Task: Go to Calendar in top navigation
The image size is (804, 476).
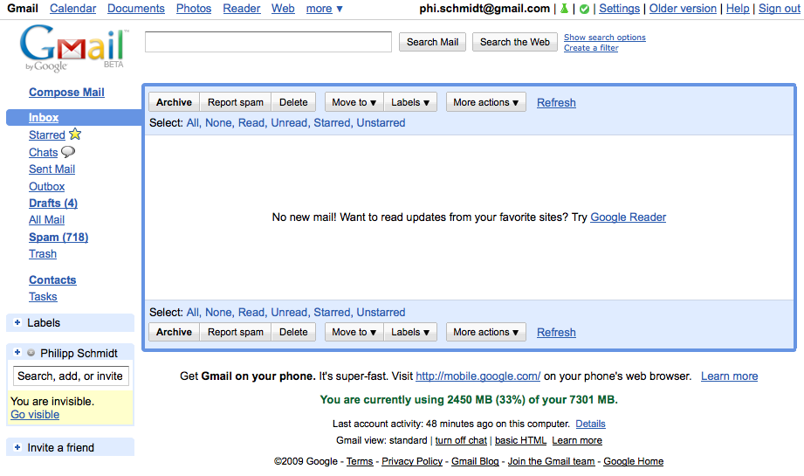Action: [x=72, y=9]
